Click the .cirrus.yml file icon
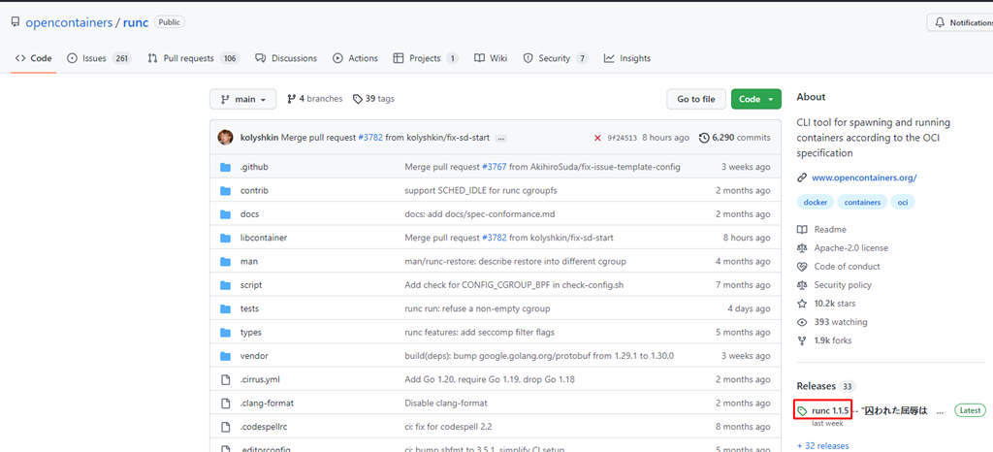Image resolution: width=993 pixels, height=452 pixels. 226,379
